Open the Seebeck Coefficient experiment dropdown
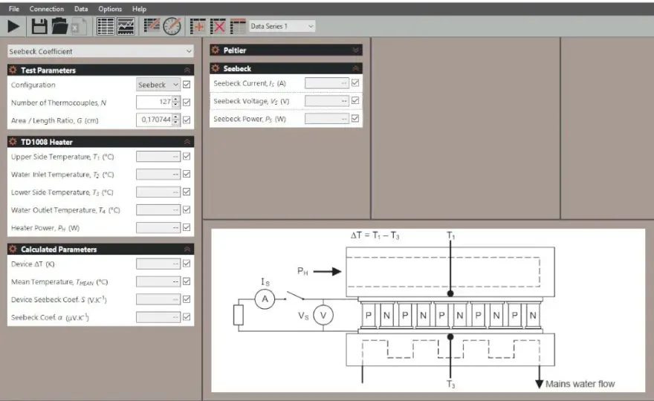This screenshot has width=654, height=401. point(100,51)
